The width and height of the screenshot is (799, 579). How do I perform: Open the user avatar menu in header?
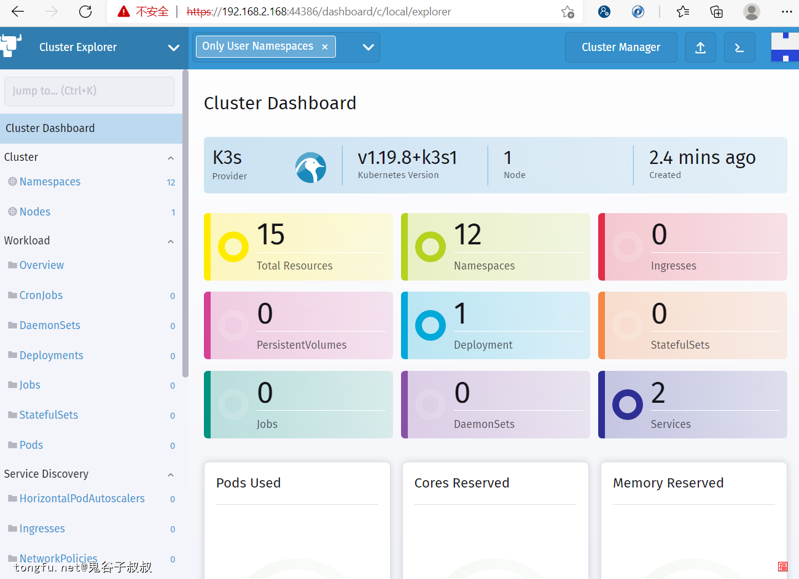(x=785, y=47)
